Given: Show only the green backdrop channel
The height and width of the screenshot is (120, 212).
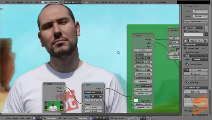Looking at the screenshot, I should click(104, 118).
